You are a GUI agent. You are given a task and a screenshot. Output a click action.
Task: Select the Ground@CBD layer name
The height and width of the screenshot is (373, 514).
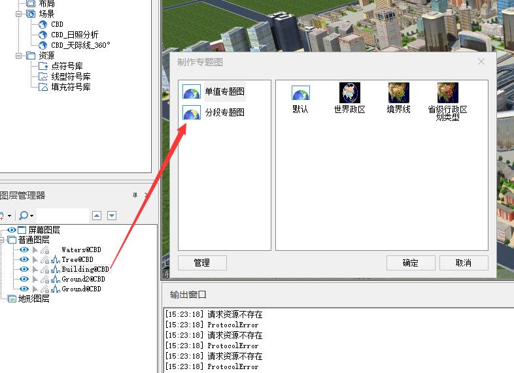coord(81,289)
